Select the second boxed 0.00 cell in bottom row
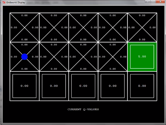This screenshot has width=166, height=125. (54, 86)
